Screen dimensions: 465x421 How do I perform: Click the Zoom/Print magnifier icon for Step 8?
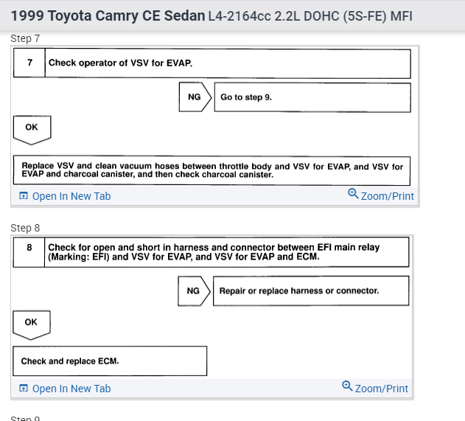pyautogui.click(x=347, y=387)
